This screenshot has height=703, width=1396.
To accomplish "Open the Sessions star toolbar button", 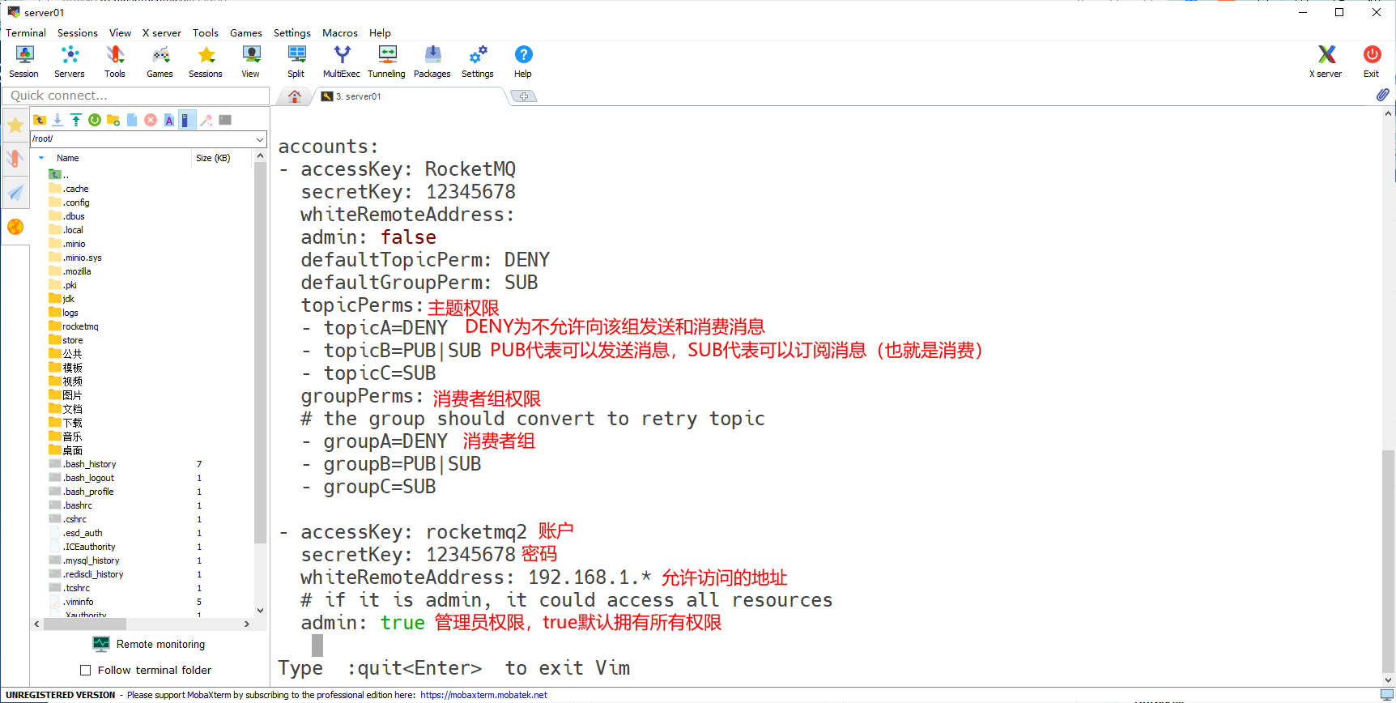I will click(x=206, y=62).
